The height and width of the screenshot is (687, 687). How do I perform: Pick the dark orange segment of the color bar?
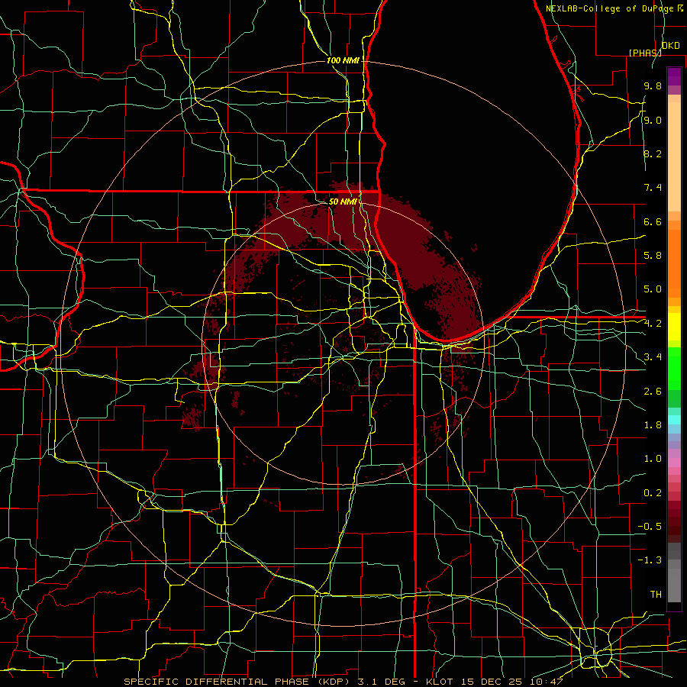(674, 264)
